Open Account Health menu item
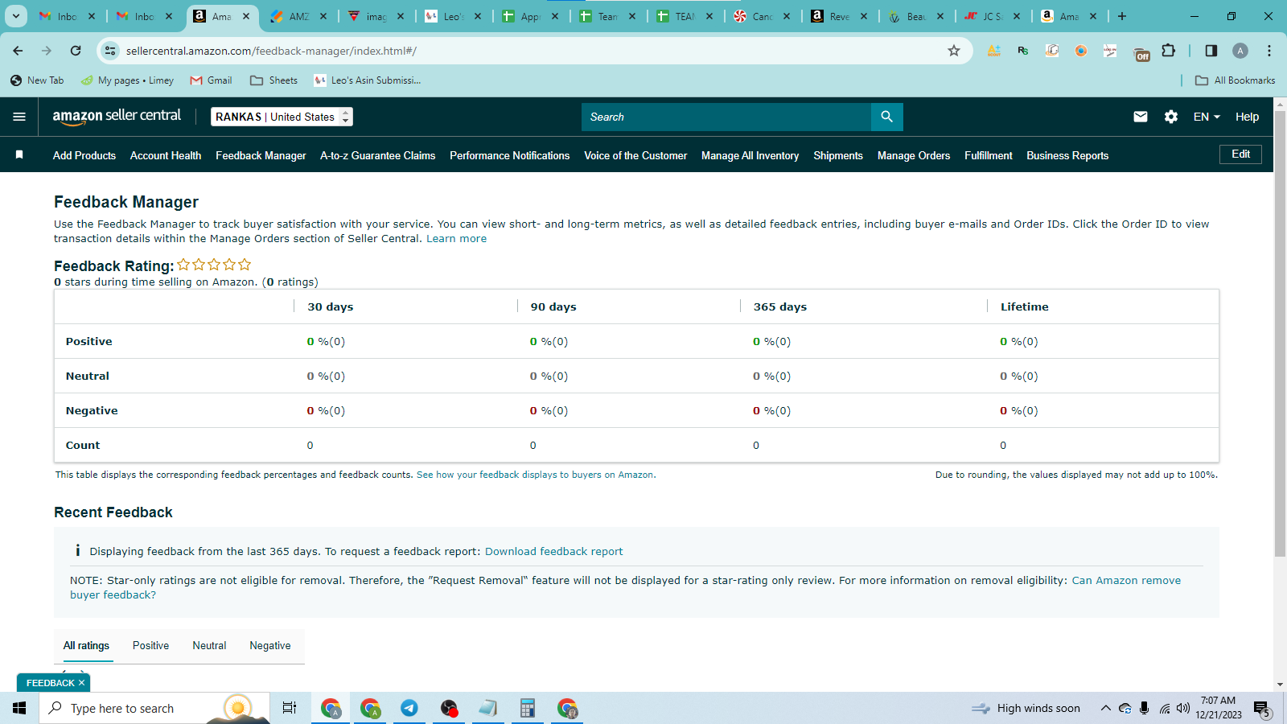This screenshot has width=1287, height=724. (166, 155)
